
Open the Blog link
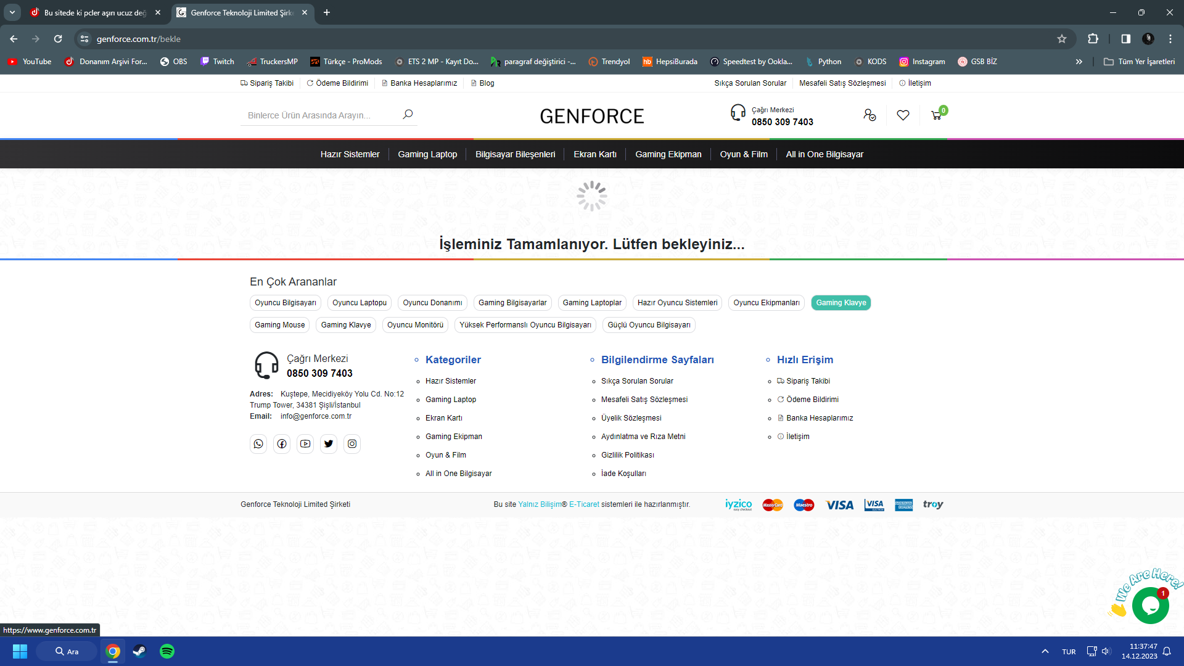pyautogui.click(x=482, y=83)
